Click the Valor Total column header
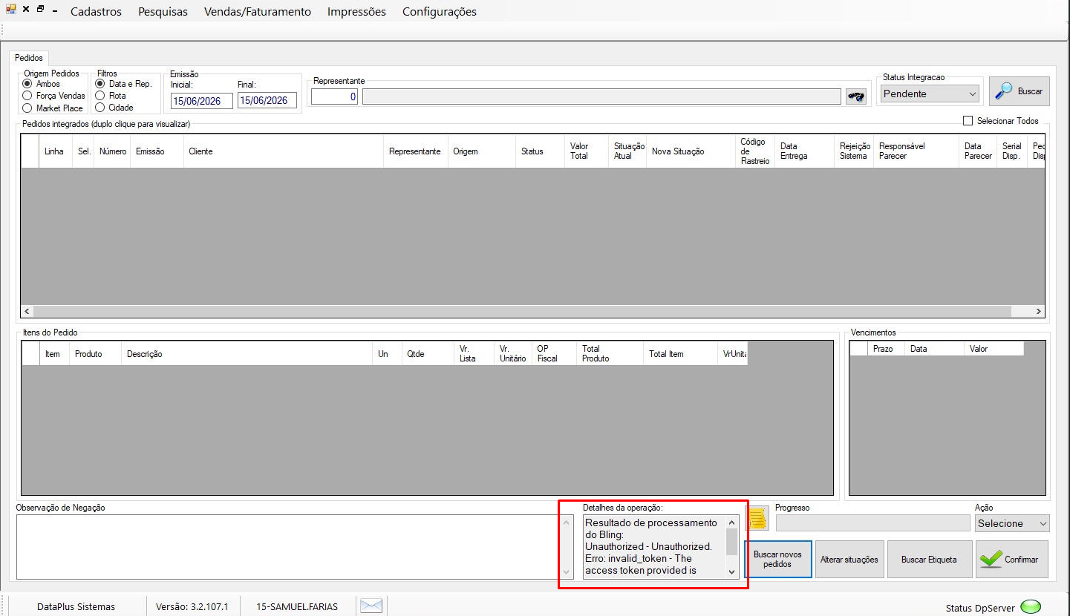1070x616 pixels. [587, 151]
